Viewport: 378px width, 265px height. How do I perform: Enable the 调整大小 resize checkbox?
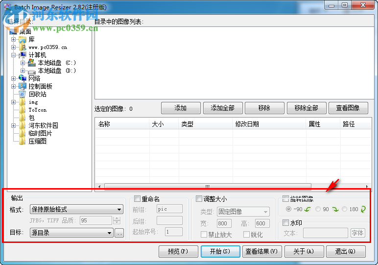coord(199,199)
